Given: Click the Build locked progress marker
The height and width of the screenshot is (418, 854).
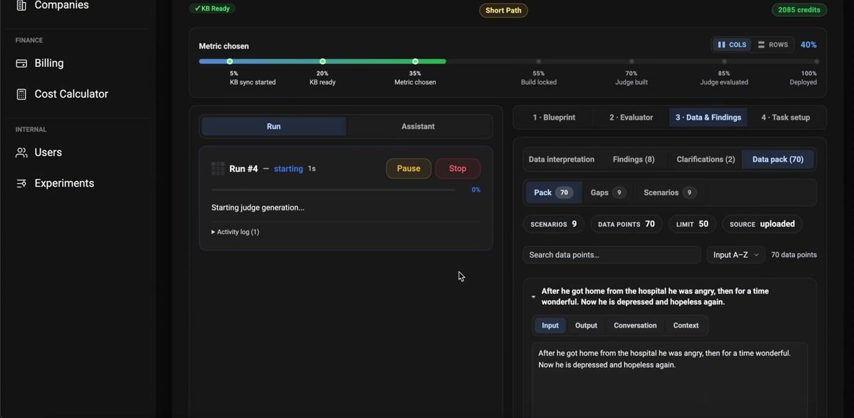Looking at the screenshot, I should (538, 61).
